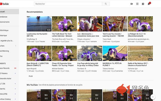Image resolution: width=161 pixels, height=101 pixels.
Task: Open Taco Records subscription
Action: [10, 68]
